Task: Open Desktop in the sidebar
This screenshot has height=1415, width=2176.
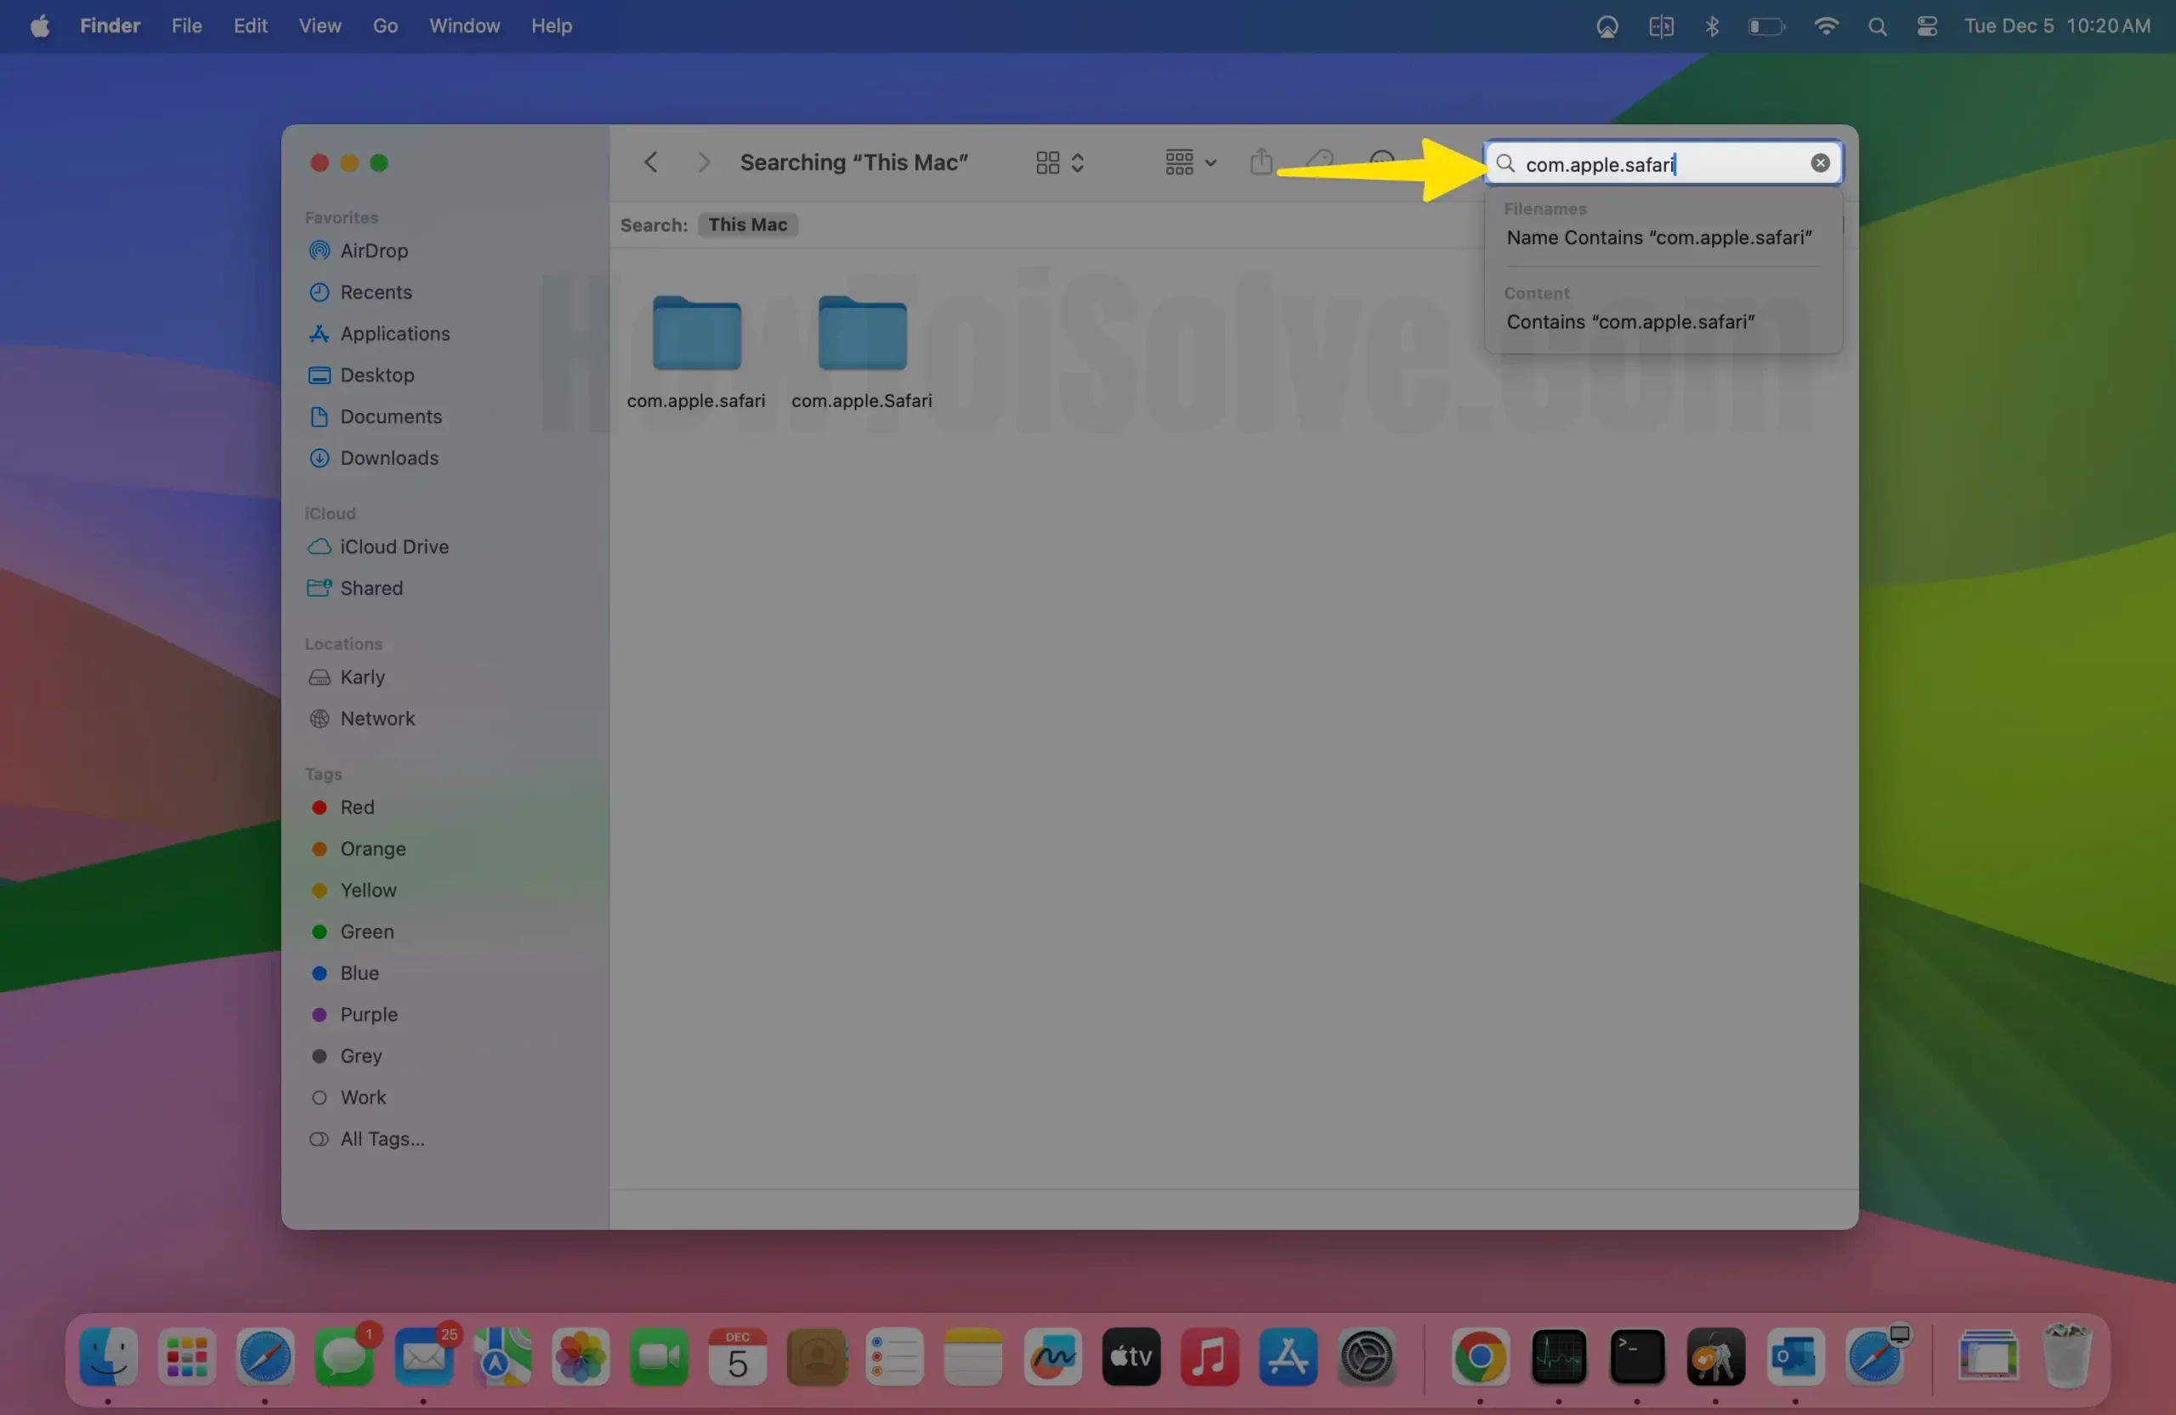Action: [x=361, y=375]
